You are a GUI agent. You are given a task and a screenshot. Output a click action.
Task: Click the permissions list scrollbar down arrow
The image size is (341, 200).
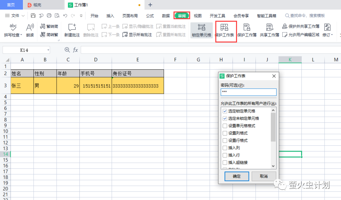click(x=273, y=166)
